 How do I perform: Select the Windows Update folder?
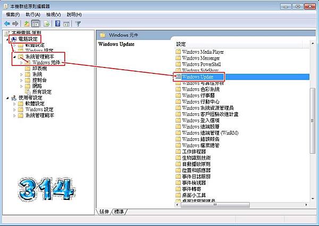pos(198,77)
